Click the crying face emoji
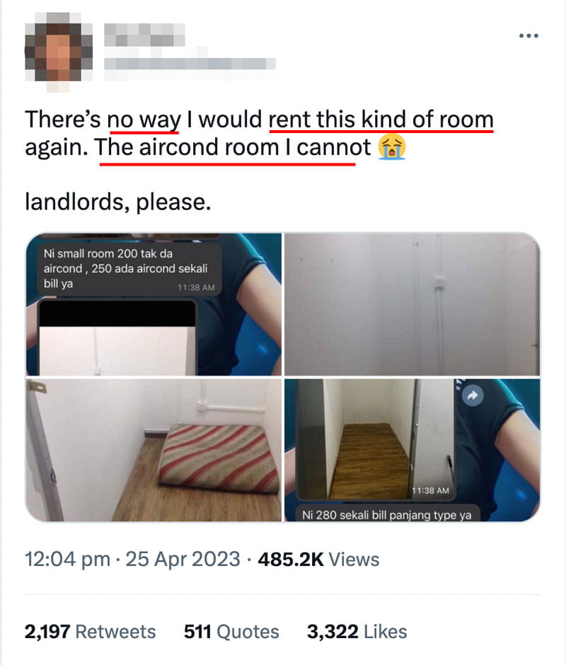The height and width of the screenshot is (665, 566). point(392,146)
